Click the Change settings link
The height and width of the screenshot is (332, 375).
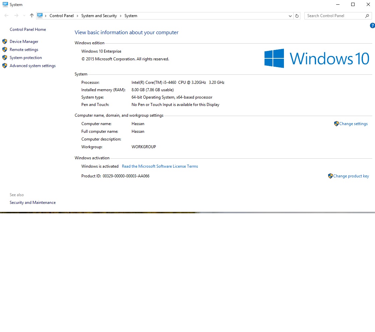[x=353, y=124]
